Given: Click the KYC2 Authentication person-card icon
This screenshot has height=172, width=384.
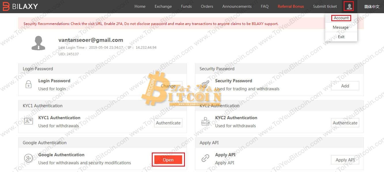Looking at the screenshot, I should [x=205, y=121].
